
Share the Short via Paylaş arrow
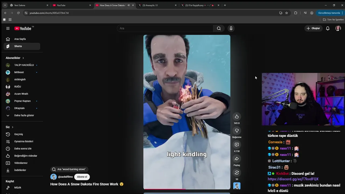[237, 159]
